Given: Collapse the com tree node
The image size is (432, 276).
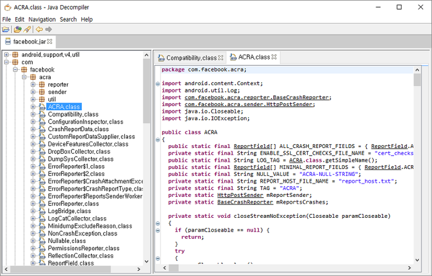Looking at the screenshot, I should (6, 62).
